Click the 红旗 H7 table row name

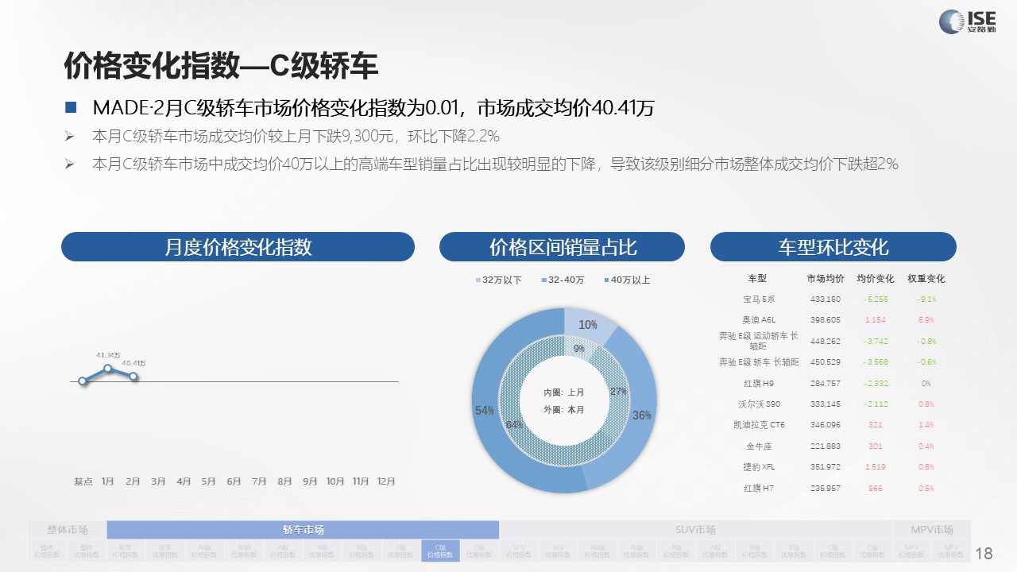point(759,489)
